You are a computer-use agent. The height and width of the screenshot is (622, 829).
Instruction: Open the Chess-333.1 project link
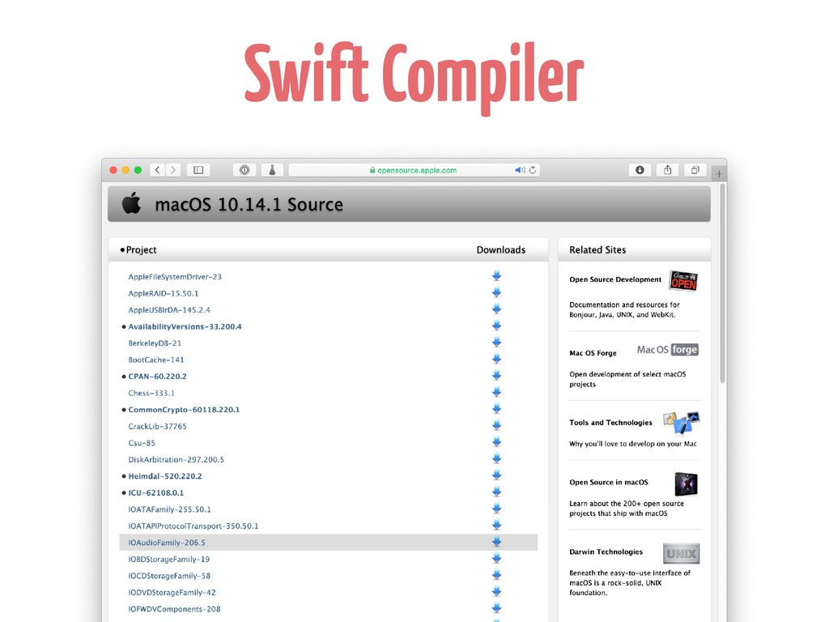click(x=151, y=393)
